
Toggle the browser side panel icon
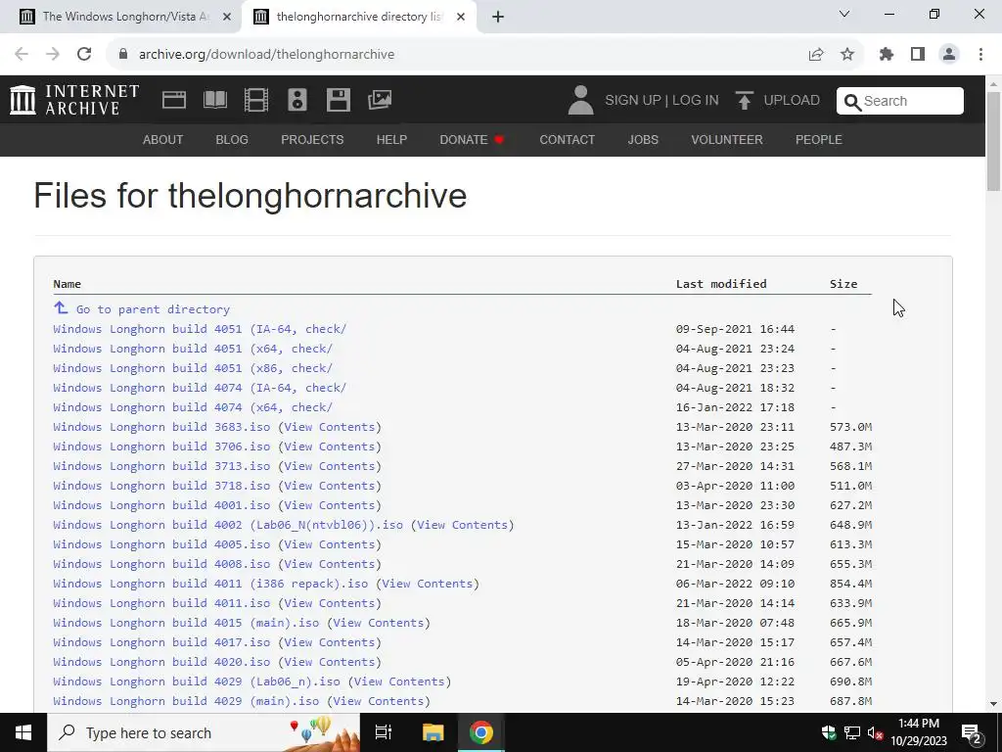click(918, 55)
